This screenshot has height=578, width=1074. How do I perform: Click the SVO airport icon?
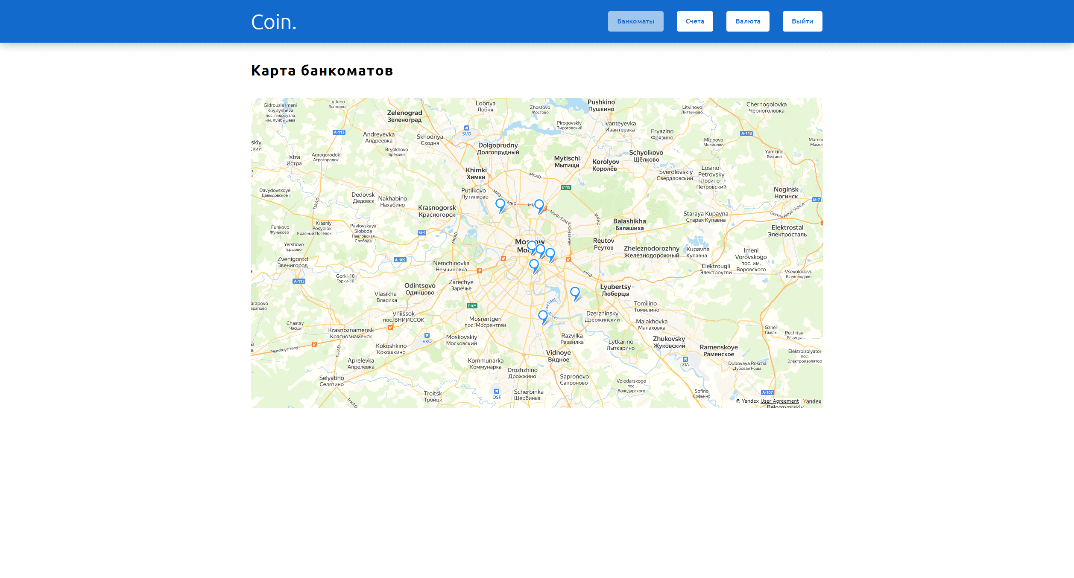[467, 128]
